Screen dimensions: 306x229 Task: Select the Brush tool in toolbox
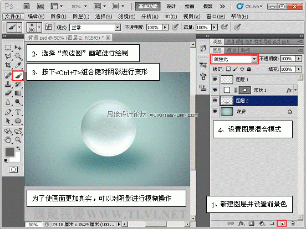coord(18,76)
